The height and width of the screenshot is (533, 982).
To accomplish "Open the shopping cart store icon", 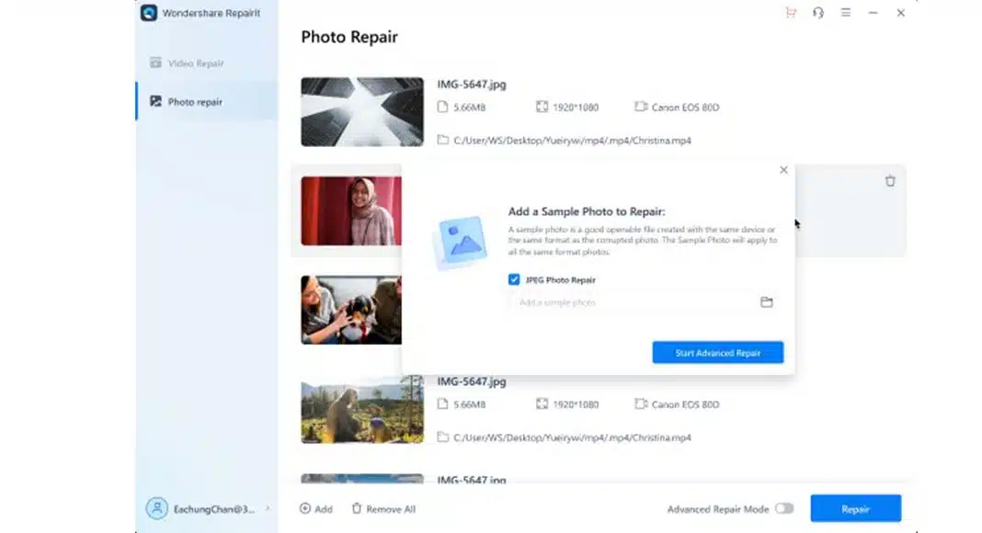I will [790, 13].
